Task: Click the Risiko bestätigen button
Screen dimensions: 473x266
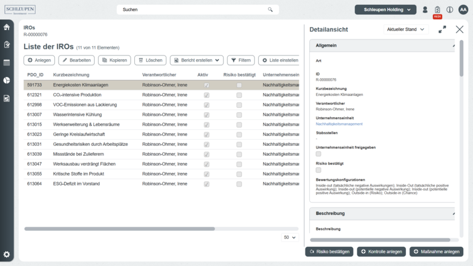Action: [x=329, y=252]
